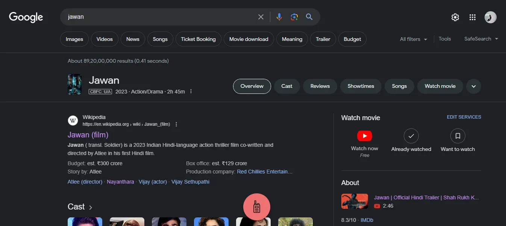
Task: Open the Wikipedia result's three-dot menu
Action: 176,124
